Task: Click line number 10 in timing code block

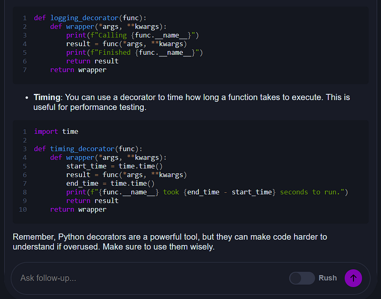Action: point(23,209)
